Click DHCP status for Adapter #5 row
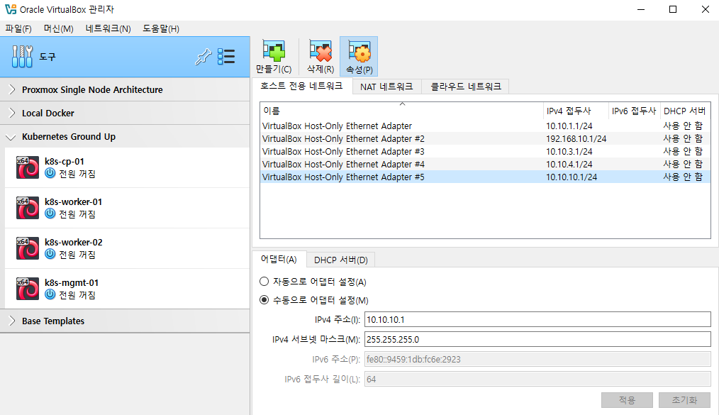Screen dimensions: 719x415 683,177
